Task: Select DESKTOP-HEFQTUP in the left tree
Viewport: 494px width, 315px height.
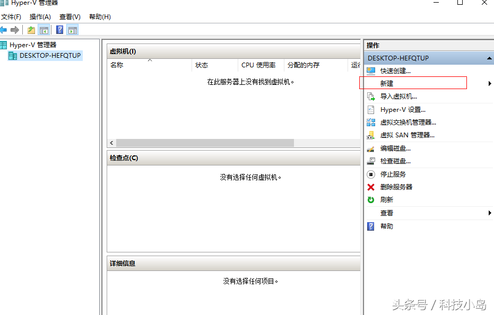Action: (49, 55)
